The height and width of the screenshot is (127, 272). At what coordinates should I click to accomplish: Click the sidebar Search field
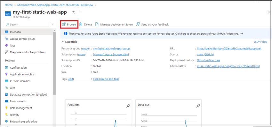27,24
